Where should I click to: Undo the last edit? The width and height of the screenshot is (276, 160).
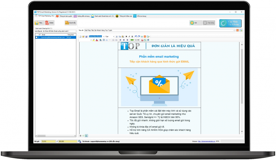[136, 36]
